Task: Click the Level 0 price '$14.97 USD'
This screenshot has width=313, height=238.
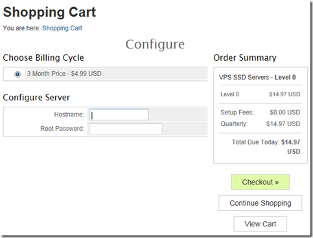Action: click(x=284, y=94)
